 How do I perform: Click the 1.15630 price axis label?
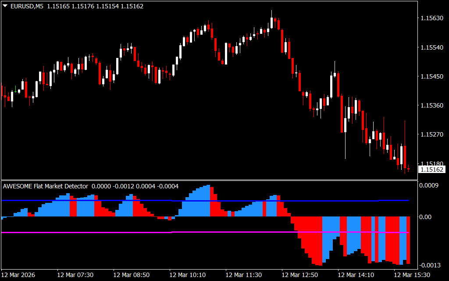tap(431, 18)
